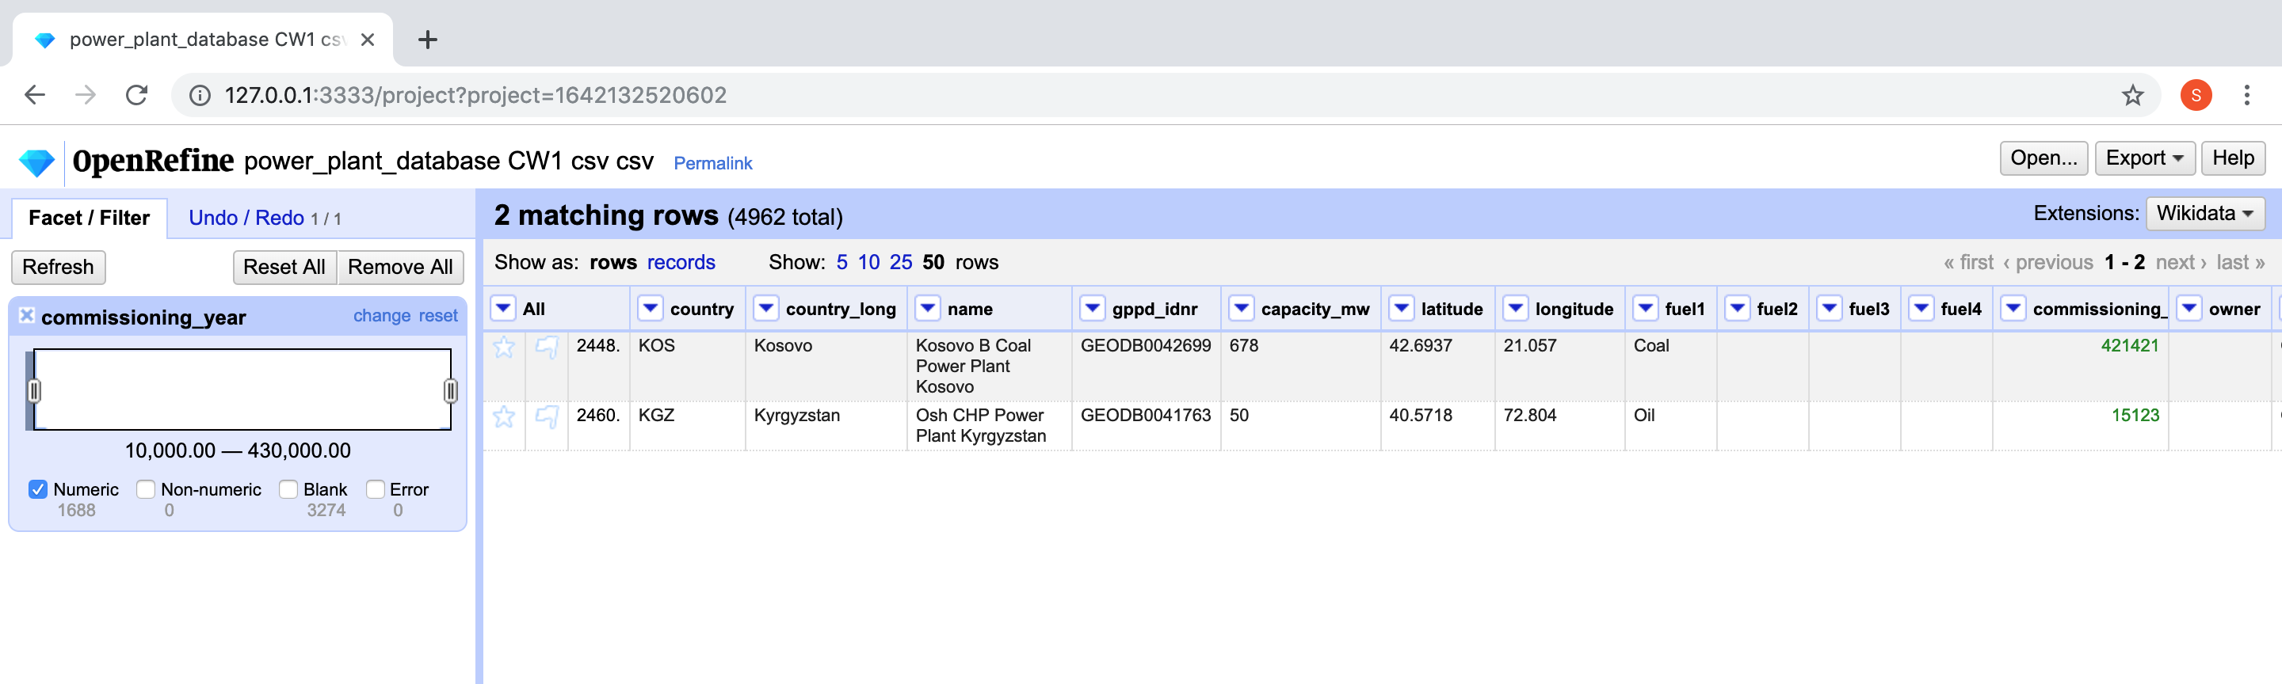Switch to the Undo / Redo tab

click(x=246, y=218)
